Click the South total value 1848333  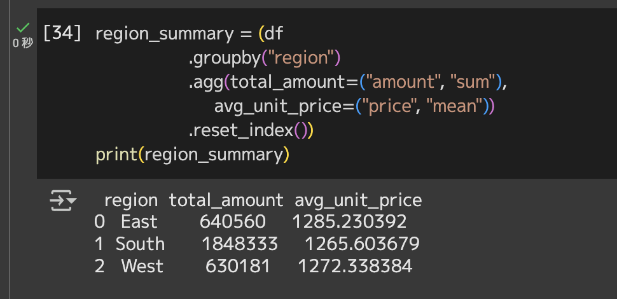[240, 244]
